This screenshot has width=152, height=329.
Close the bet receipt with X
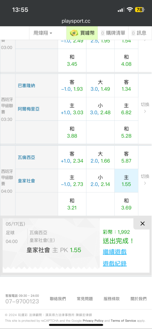142,224
